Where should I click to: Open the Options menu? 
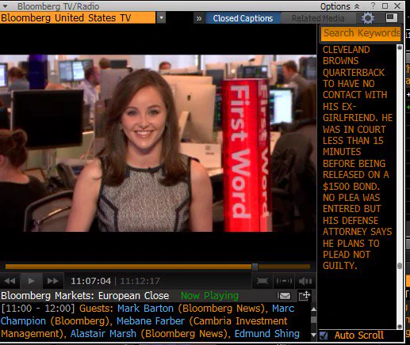pyautogui.click(x=339, y=6)
